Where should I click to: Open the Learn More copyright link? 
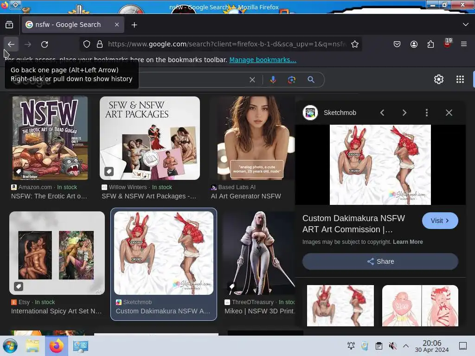408,242
